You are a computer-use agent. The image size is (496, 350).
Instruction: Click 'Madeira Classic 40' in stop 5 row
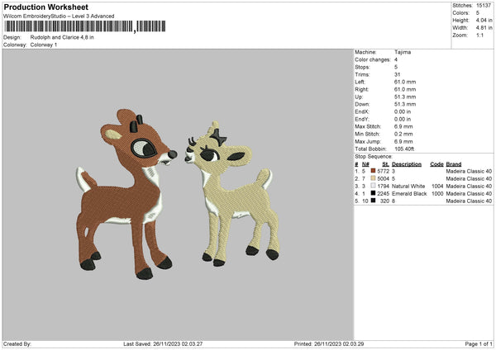(469, 201)
